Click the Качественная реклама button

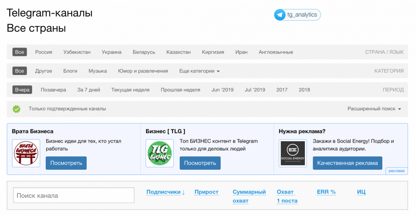pos(347,163)
